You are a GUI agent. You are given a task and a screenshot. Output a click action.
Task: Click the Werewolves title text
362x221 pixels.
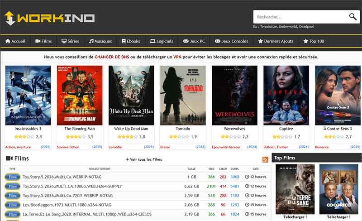tap(234, 129)
